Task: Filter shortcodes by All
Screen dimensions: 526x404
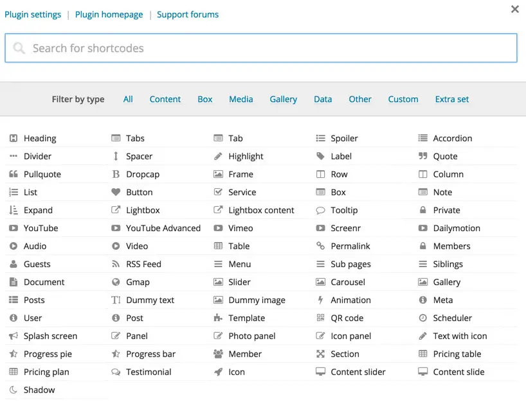Action: pyautogui.click(x=128, y=99)
